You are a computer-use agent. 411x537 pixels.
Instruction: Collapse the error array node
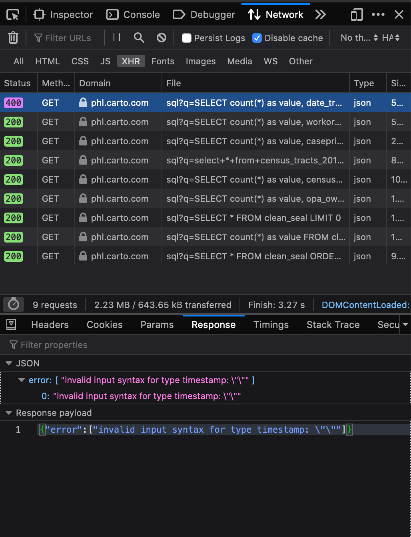22,380
